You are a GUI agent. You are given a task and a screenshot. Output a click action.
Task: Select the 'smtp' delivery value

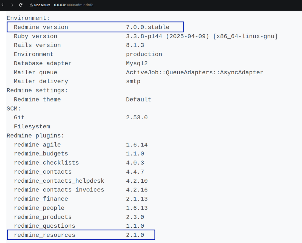[133, 81]
